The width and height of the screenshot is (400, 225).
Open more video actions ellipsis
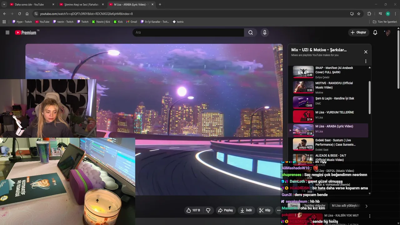(x=279, y=210)
